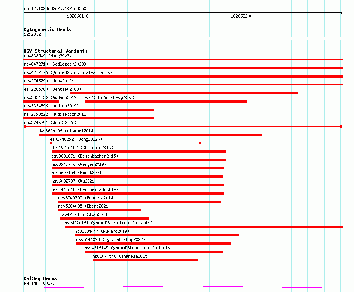Click nsv6144098 (ByrskaBishop2022) label

(111, 239)
